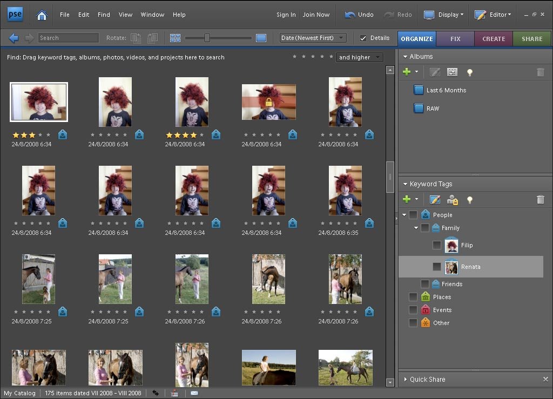
Task: Switch to the CREATE tab
Action: click(494, 39)
